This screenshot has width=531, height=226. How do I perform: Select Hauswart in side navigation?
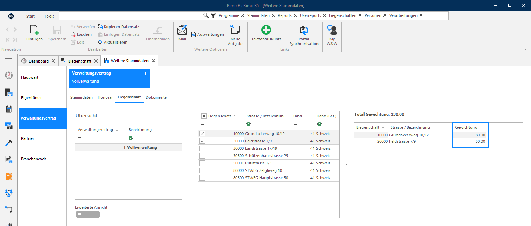(42, 77)
